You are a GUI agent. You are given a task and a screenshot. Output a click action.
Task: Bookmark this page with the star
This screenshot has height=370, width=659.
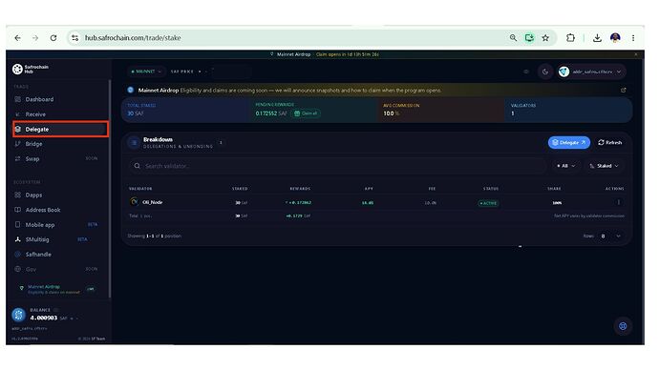click(x=545, y=38)
